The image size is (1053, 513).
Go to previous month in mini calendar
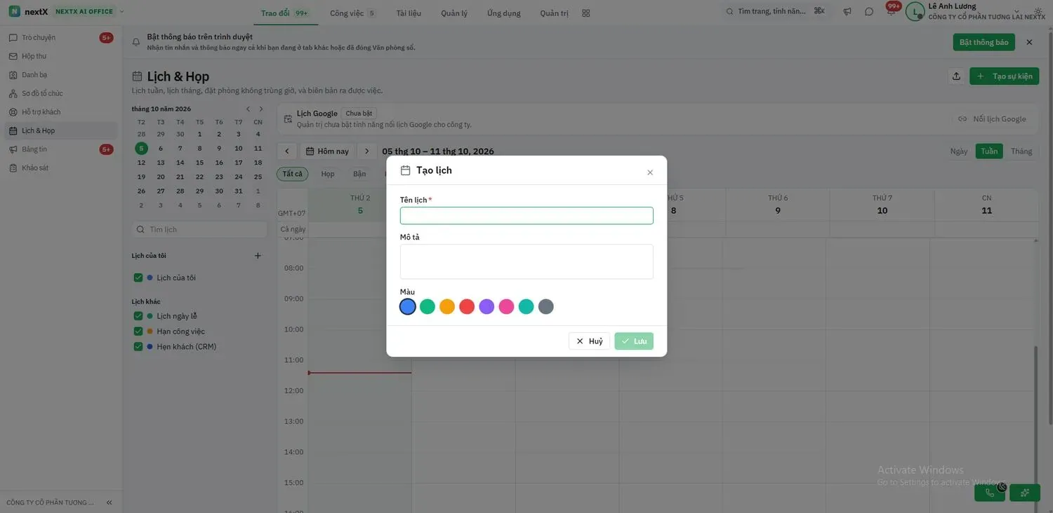248,109
